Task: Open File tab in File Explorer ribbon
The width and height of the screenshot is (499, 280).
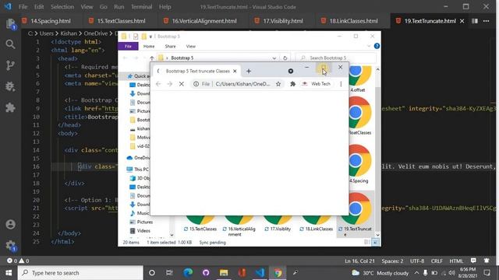Action: click(128, 47)
